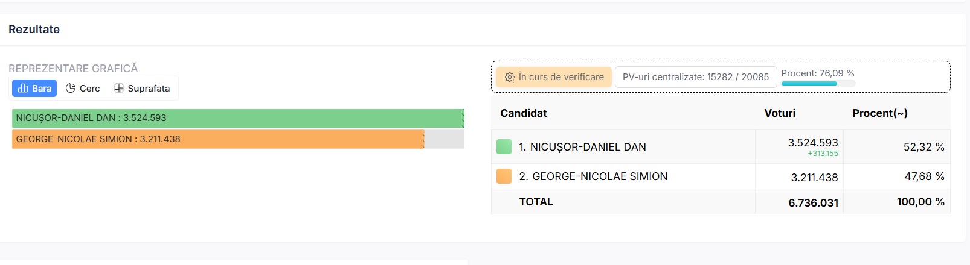Click candidate name George-Nicolae Simion in table
The image size is (970, 265).
593,176
